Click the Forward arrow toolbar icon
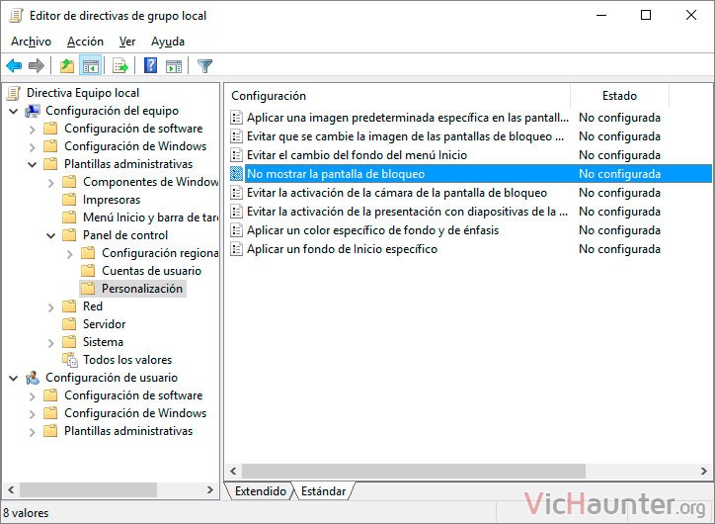This screenshot has height=524, width=715. coord(36,66)
